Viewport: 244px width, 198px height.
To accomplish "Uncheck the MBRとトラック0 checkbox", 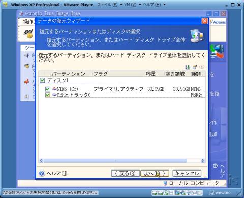I will tap(48, 95).
